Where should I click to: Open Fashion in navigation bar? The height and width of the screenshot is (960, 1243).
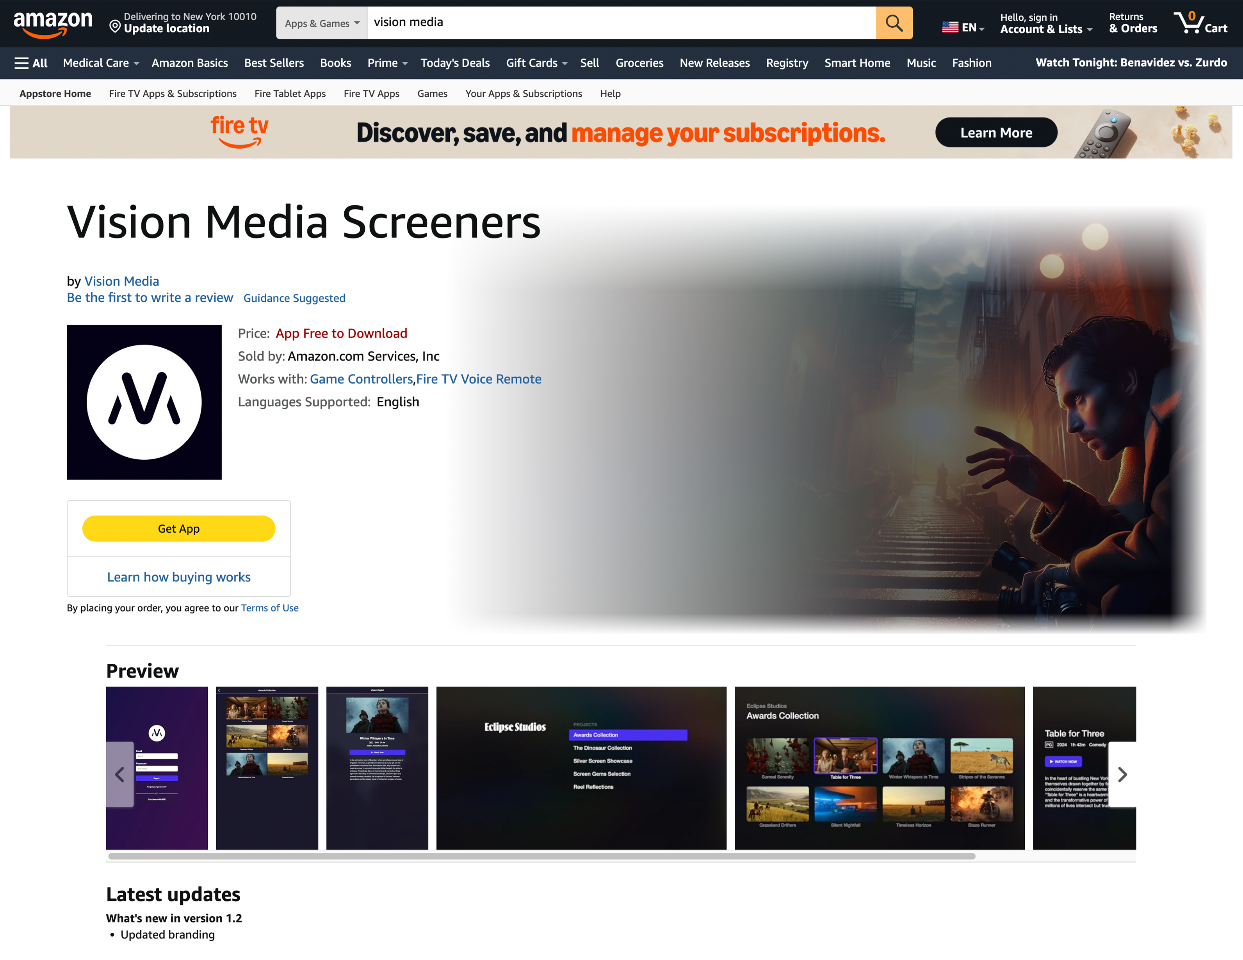point(972,63)
